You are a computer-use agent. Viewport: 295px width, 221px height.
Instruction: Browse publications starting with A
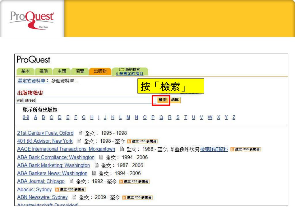35,117
